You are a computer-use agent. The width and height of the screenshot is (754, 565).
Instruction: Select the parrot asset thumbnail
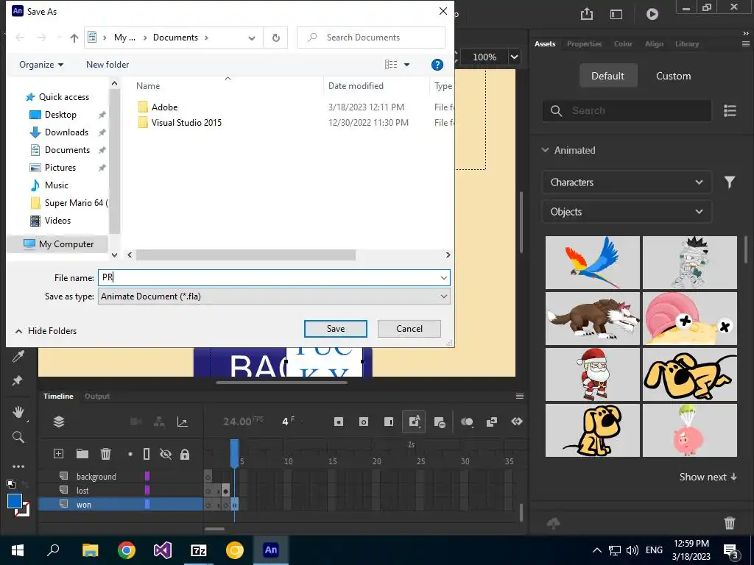(x=593, y=263)
